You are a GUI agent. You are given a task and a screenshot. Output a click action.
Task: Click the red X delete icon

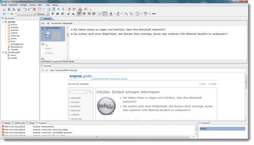click(34, 9)
